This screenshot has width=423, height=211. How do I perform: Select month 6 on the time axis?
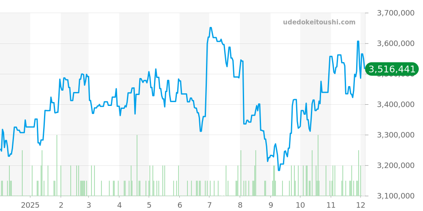[x=180, y=205]
